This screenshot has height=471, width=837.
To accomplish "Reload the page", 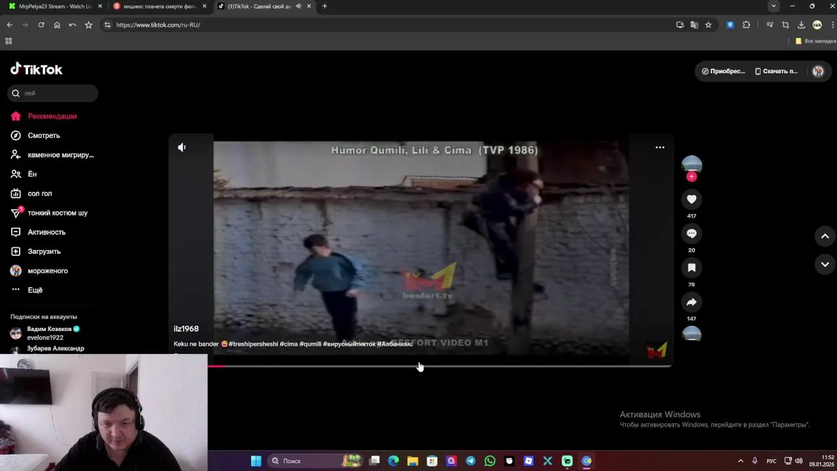I will pyautogui.click(x=41, y=25).
